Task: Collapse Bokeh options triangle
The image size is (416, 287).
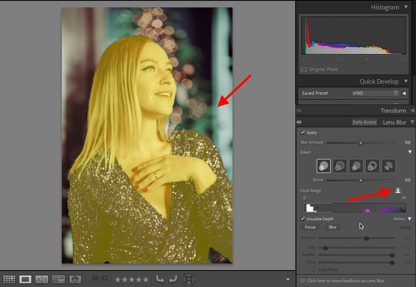Action: pos(410,152)
